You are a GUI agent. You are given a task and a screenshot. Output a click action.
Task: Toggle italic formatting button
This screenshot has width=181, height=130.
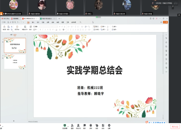pos(43,29)
